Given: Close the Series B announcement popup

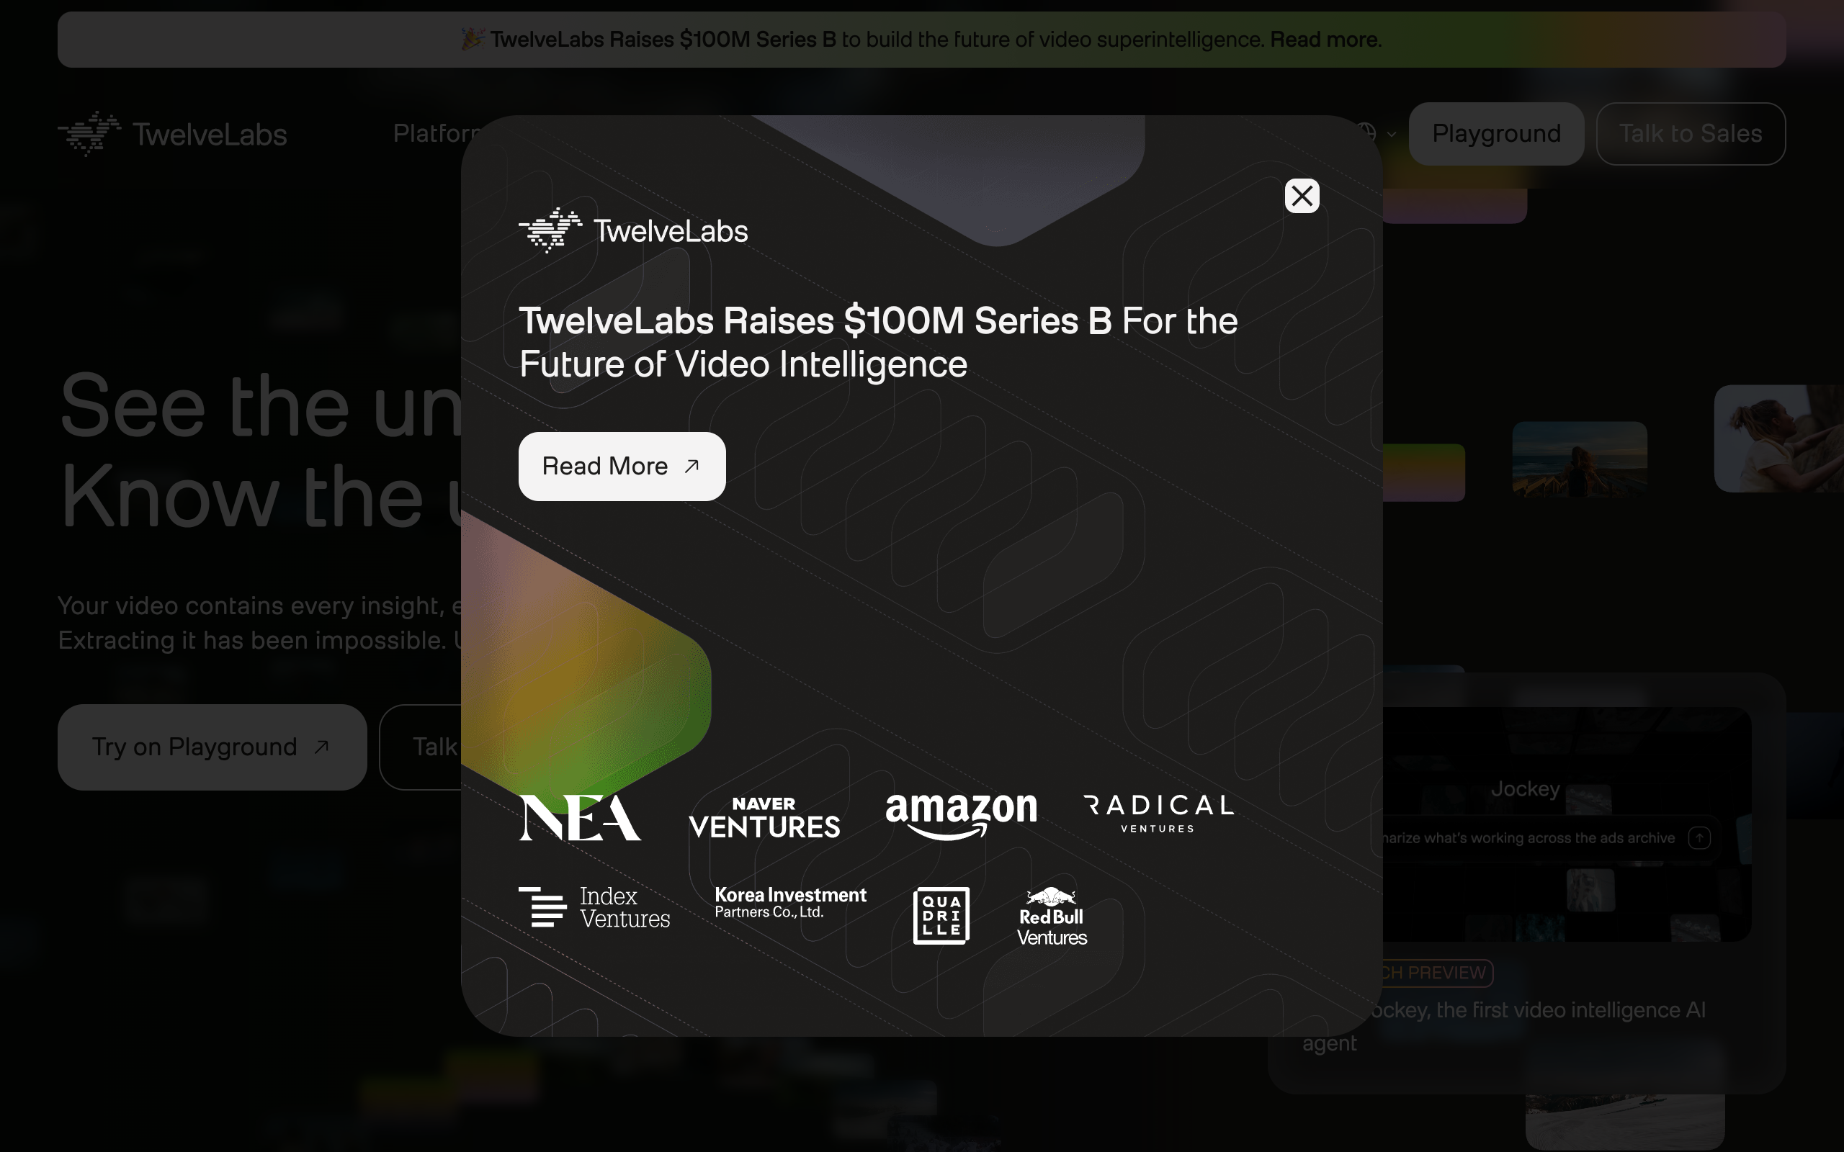Looking at the screenshot, I should pos(1302,196).
